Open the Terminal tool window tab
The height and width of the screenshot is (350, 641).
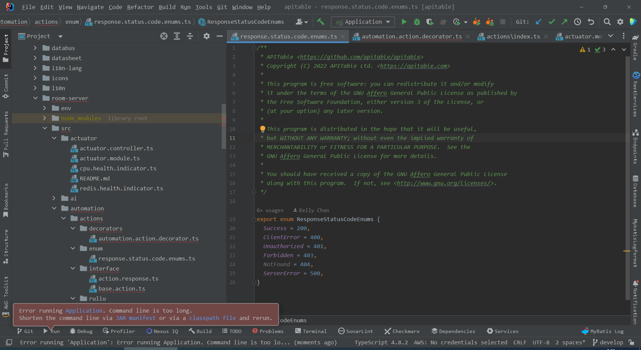coord(311,331)
